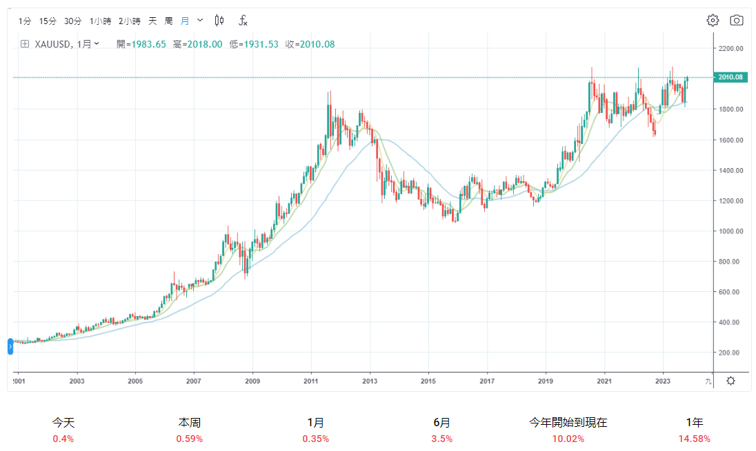The width and height of the screenshot is (756, 451).
Task: Click the 2010.08 current price label
Action: [729, 77]
